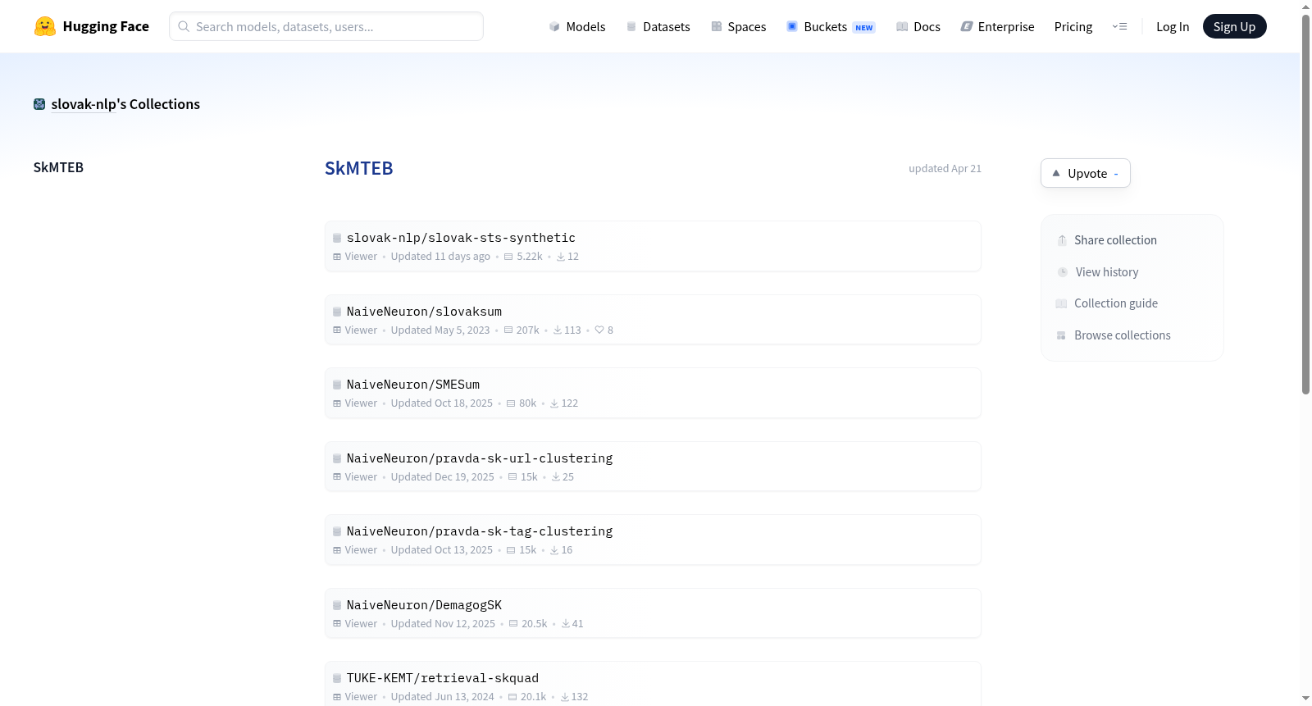This screenshot has width=1312, height=706.
Task: Click Viewer label on DemagogSK row
Action: point(361,623)
